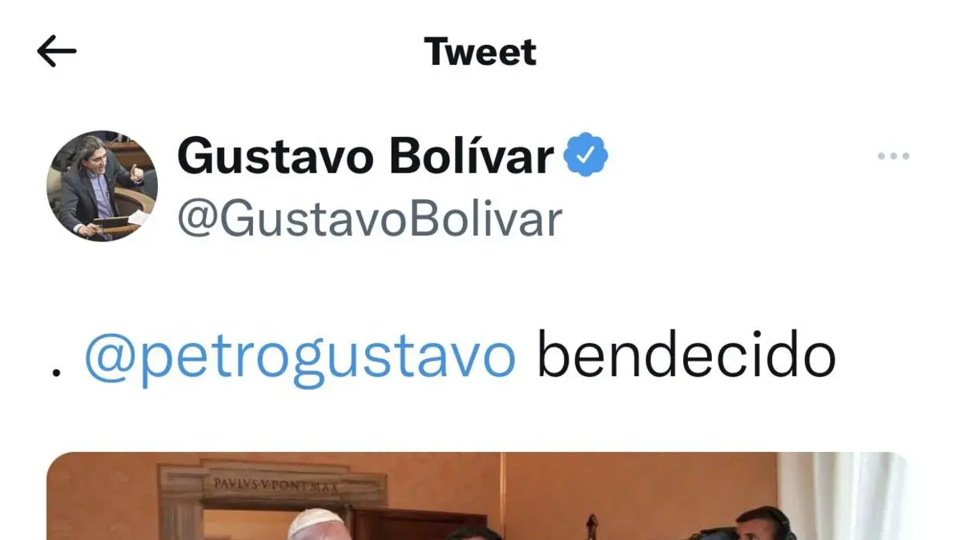Tap the leading period before the mention
961x540 pixels.
point(55,372)
